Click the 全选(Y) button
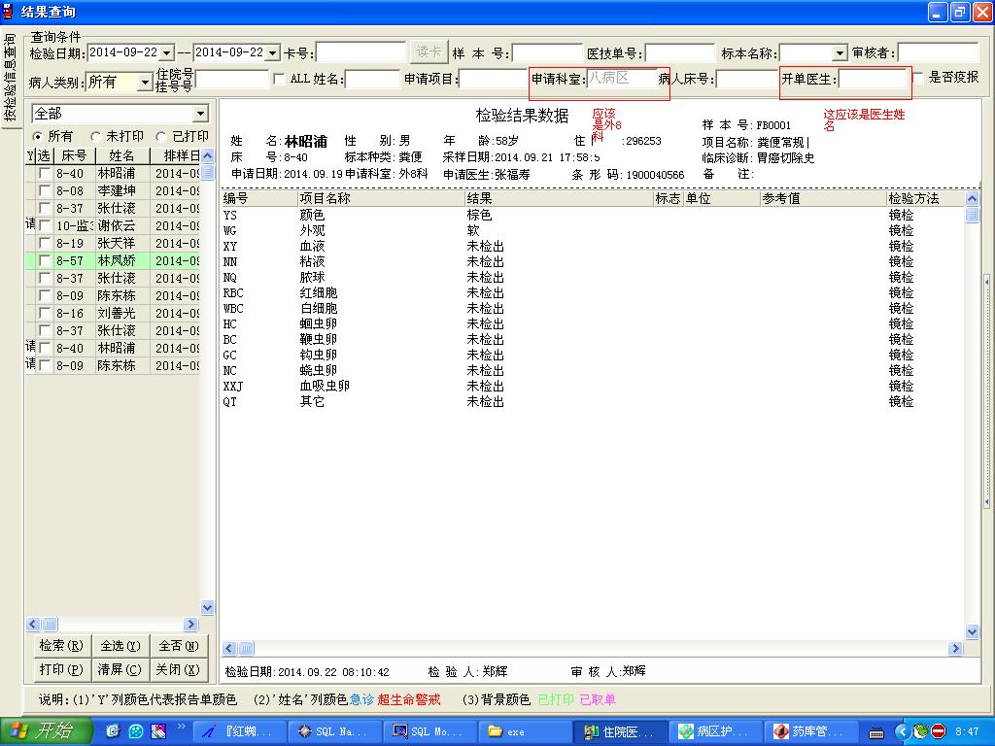This screenshot has height=746, width=995. (120, 646)
